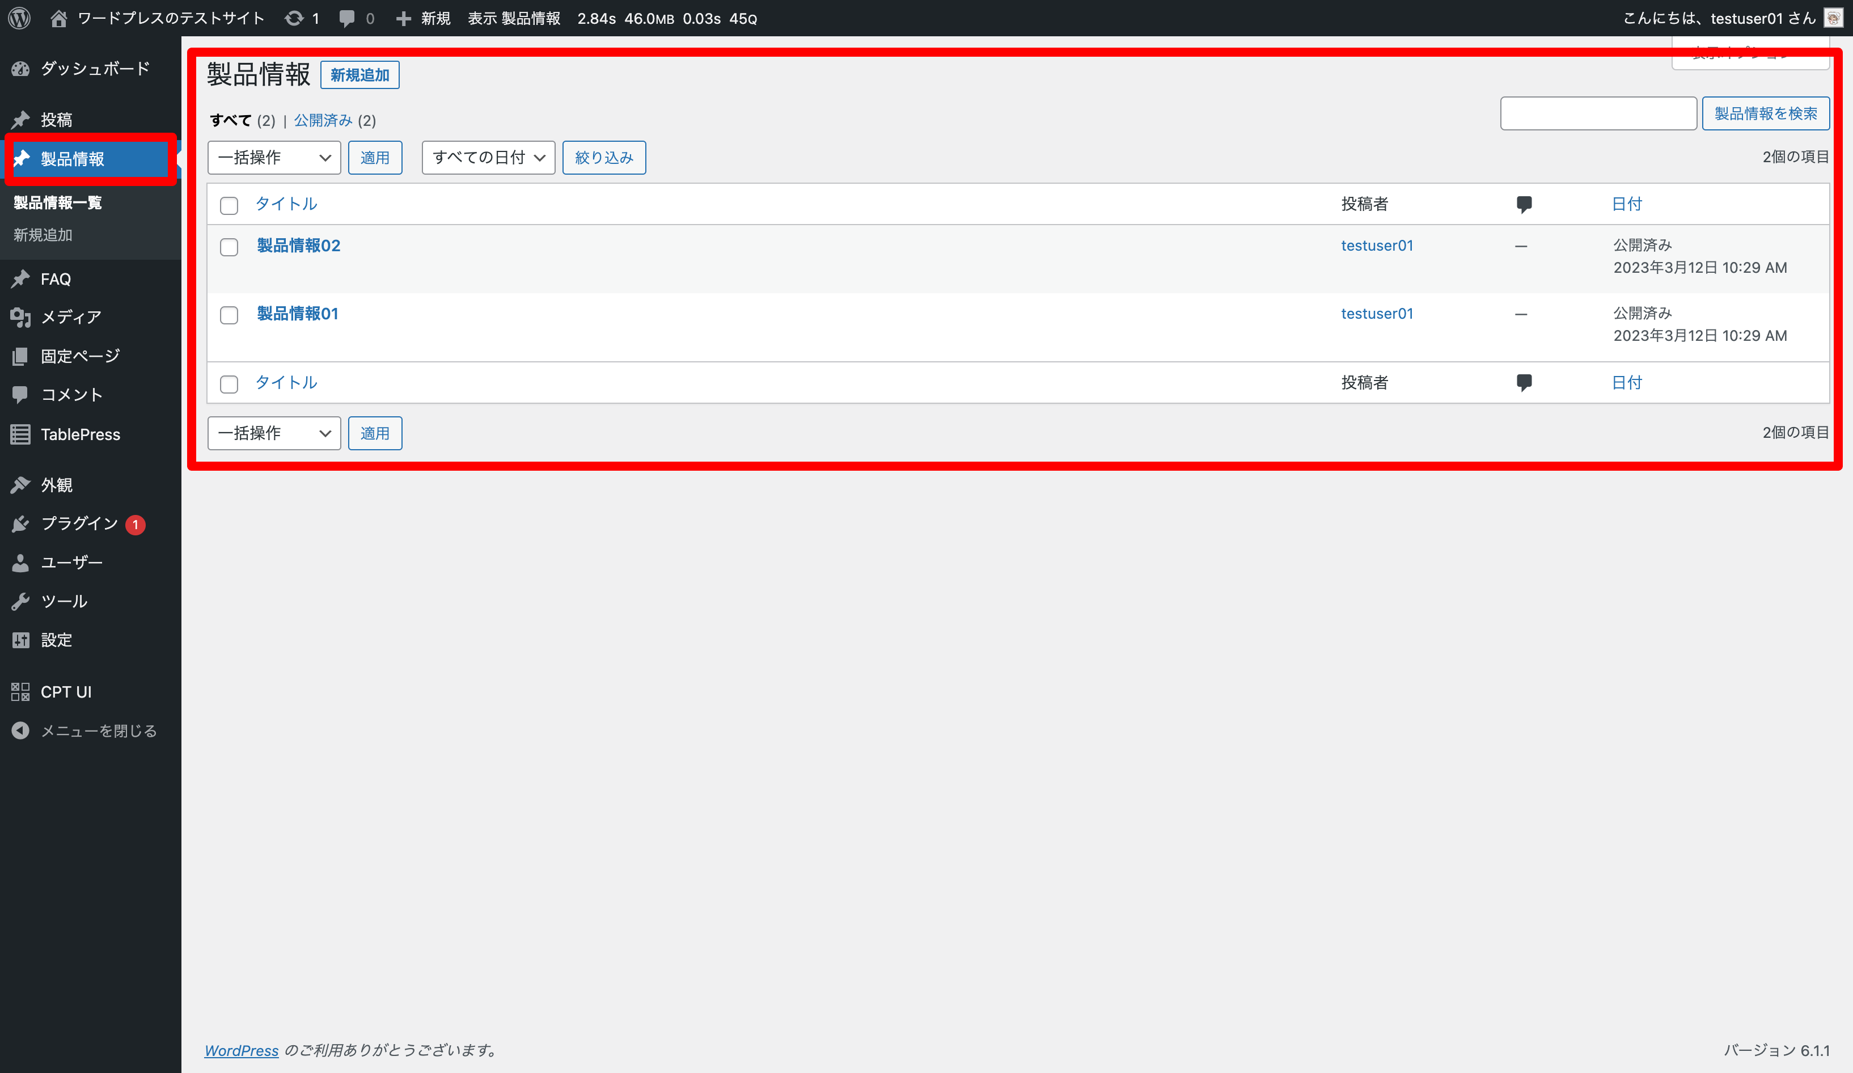Screen dimensions: 1853x1073
Task: Open the WordPress logo menu
Action: [x=19, y=18]
